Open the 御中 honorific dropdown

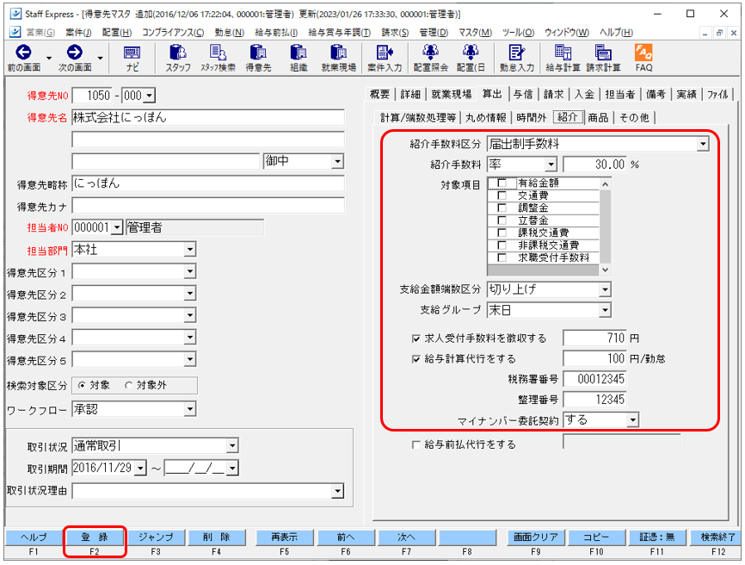(337, 161)
